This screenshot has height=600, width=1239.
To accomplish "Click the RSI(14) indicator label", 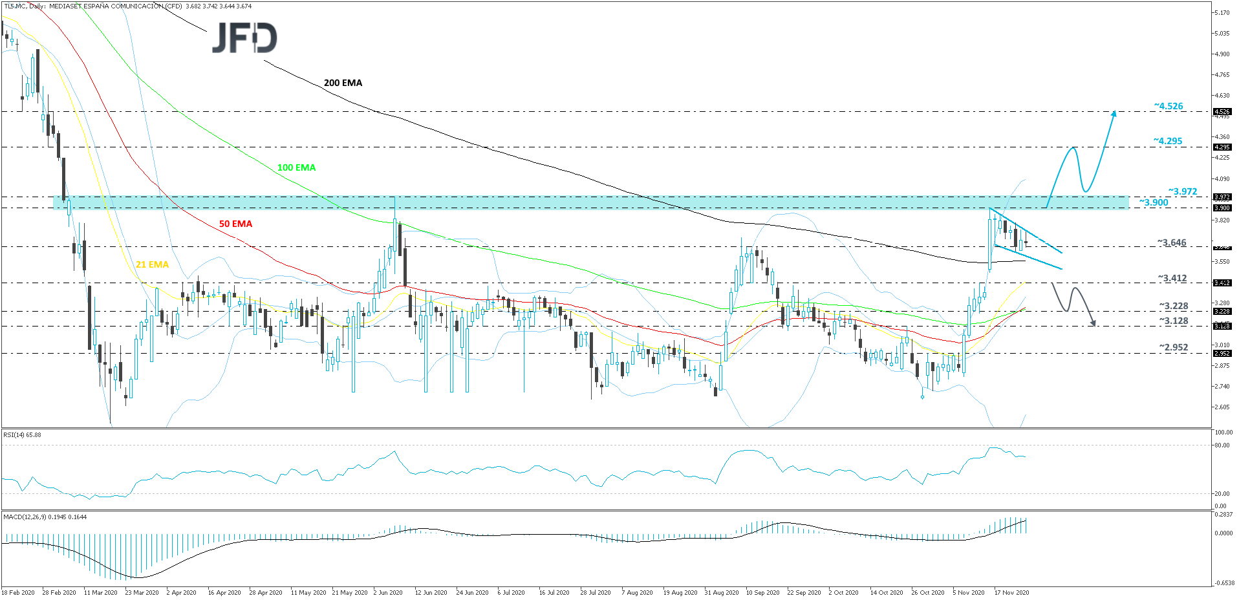I will point(22,435).
